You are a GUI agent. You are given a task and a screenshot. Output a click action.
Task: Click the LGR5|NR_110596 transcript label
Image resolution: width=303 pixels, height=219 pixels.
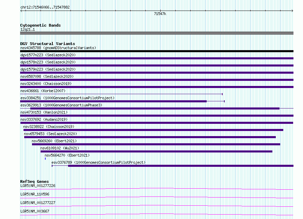coord(35,194)
